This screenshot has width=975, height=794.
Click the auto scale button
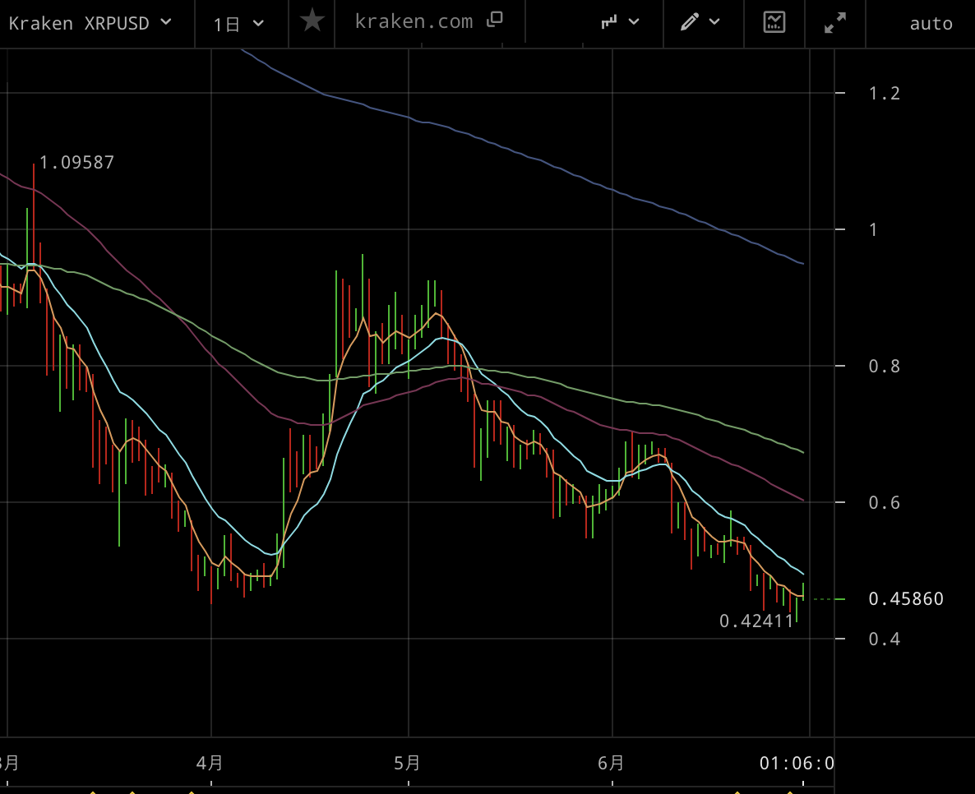pyautogui.click(x=931, y=24)
